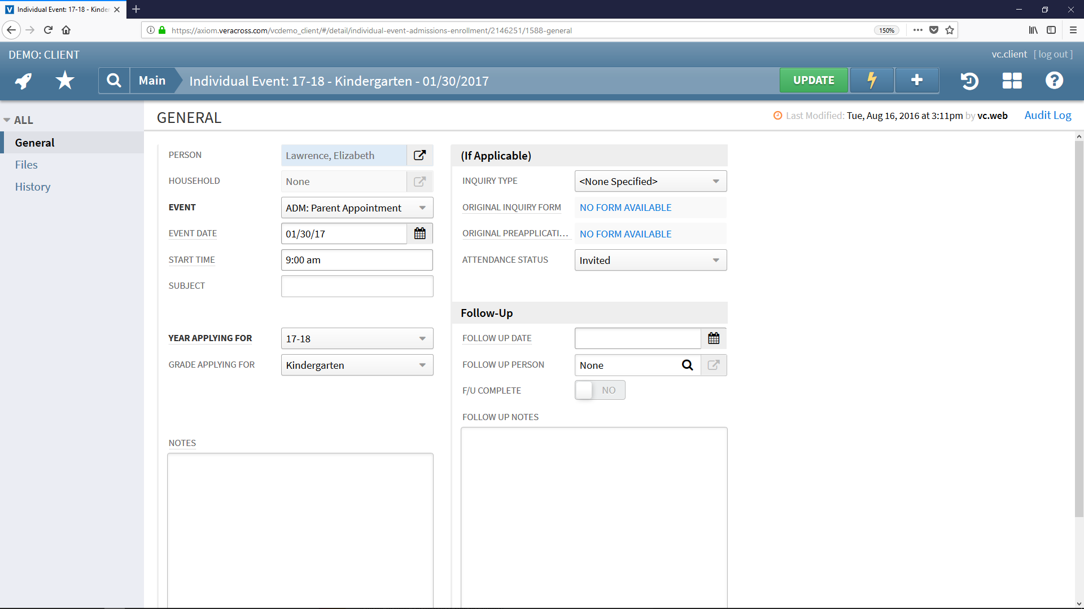Toggle F/U Complete from NO to YES
The width and height of the screenshot is (1084, 609).
pyautogui.click(x=584, y=390)
